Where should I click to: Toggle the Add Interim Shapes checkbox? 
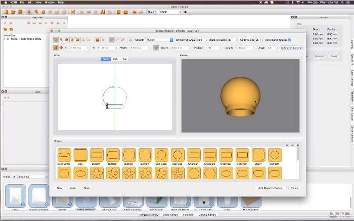[x=289, y=39]
